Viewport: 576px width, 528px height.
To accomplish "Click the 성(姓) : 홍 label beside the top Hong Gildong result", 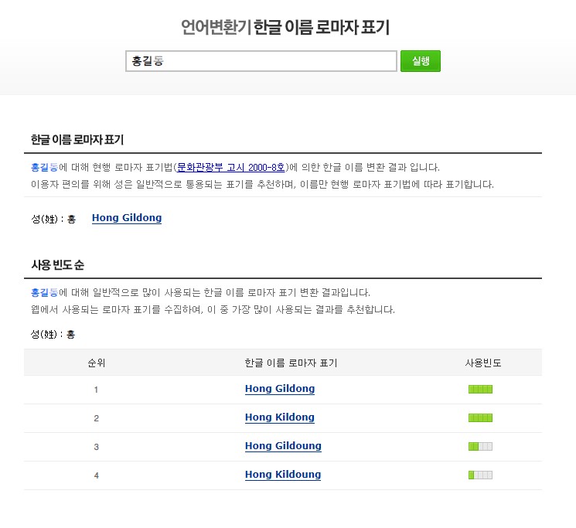I will (x=53, y=220).
